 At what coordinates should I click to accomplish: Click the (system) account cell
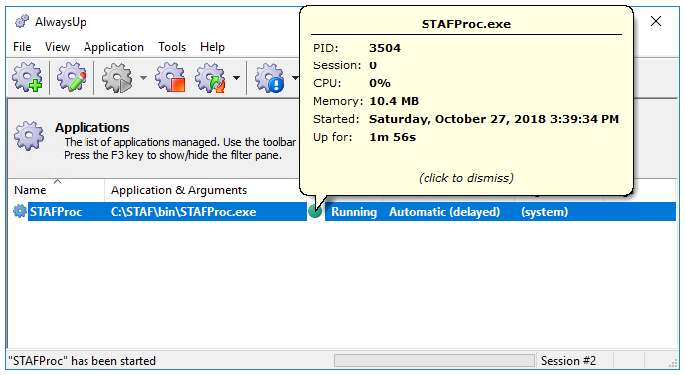click(x=545, y=212)
